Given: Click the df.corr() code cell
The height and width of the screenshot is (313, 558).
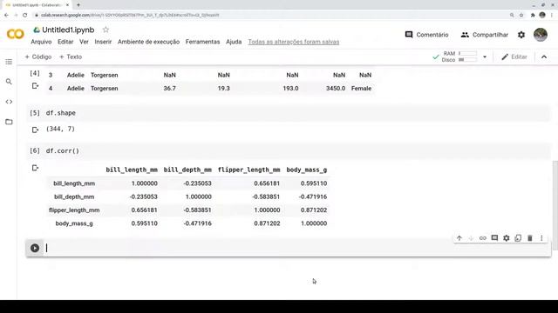Looking at the screenshot, I should (x=289, y=150).
